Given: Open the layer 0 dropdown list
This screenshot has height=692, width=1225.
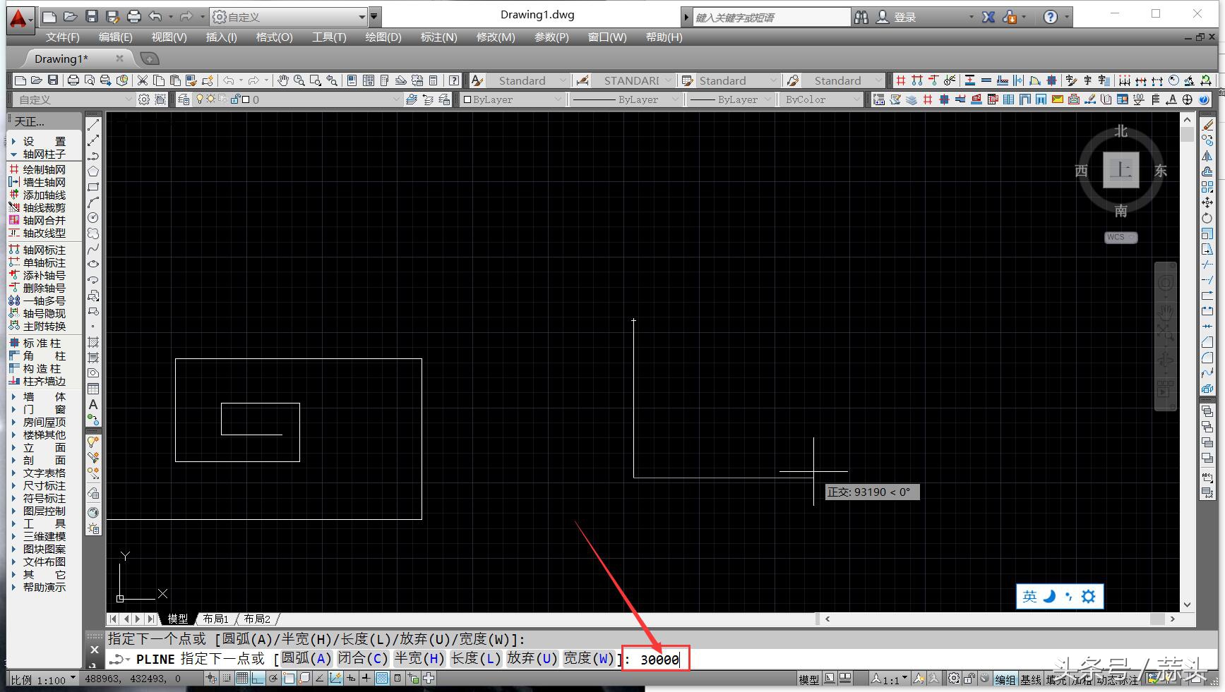Looking at the screenshot, I should (395, 99).
